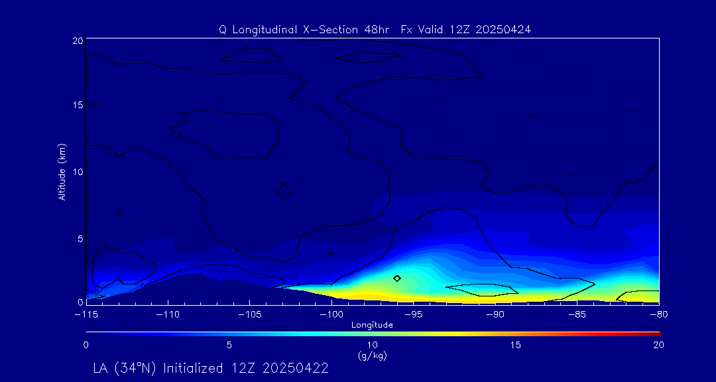The height and width of the screenshot is (382, 716).
Task: Click the plot title "Q Longitudinal X-Section 48hr"
Action: tap(304, 30)
